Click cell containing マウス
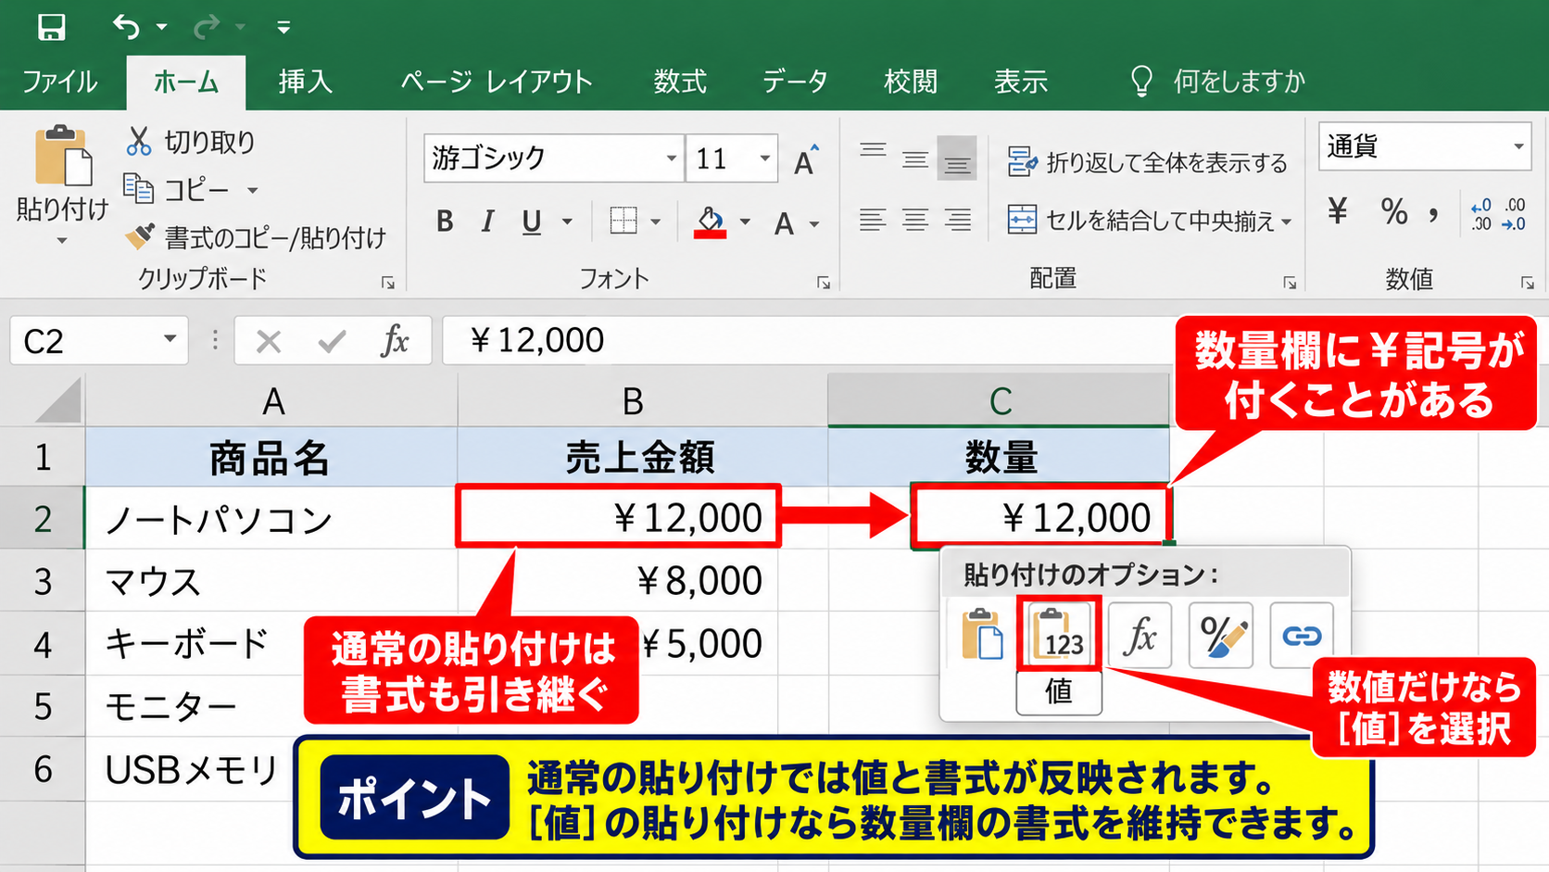 (272, 582)
